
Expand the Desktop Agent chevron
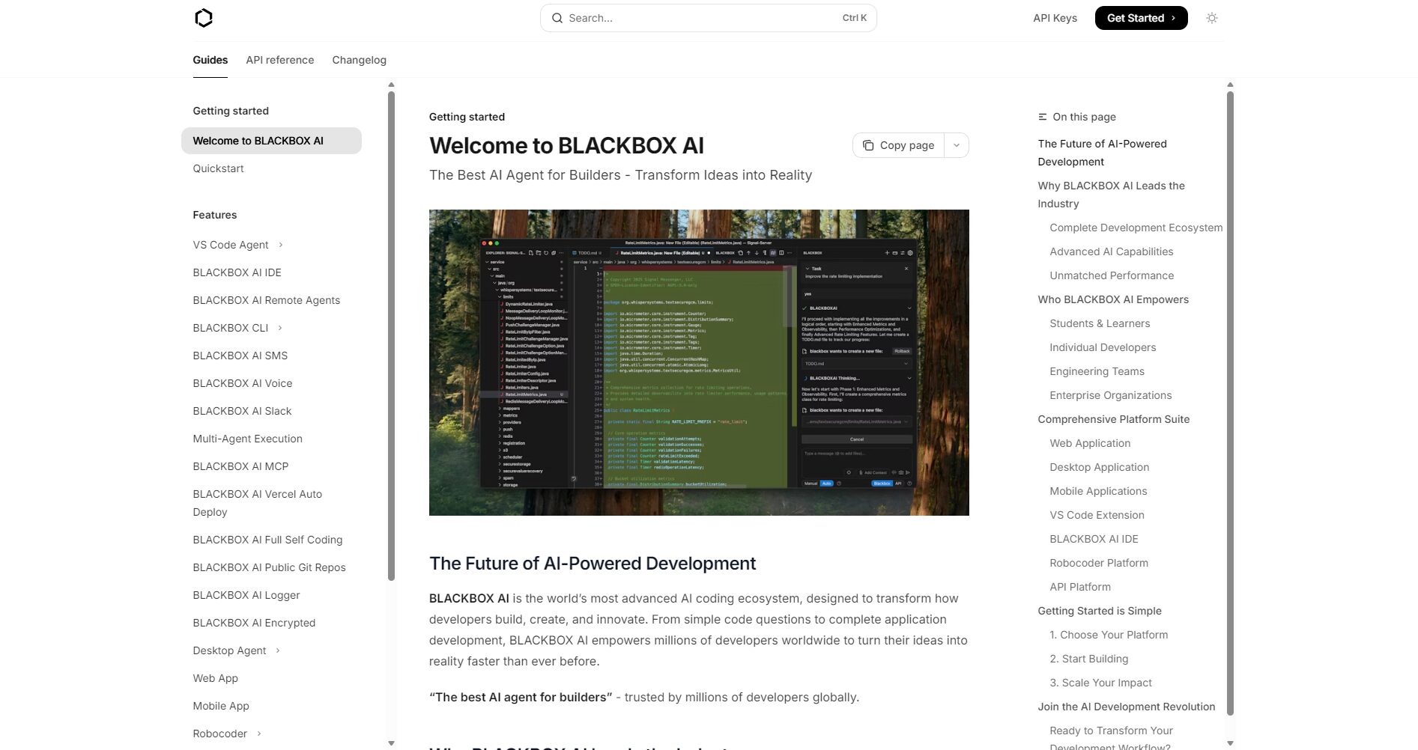(x=278, y=650)
